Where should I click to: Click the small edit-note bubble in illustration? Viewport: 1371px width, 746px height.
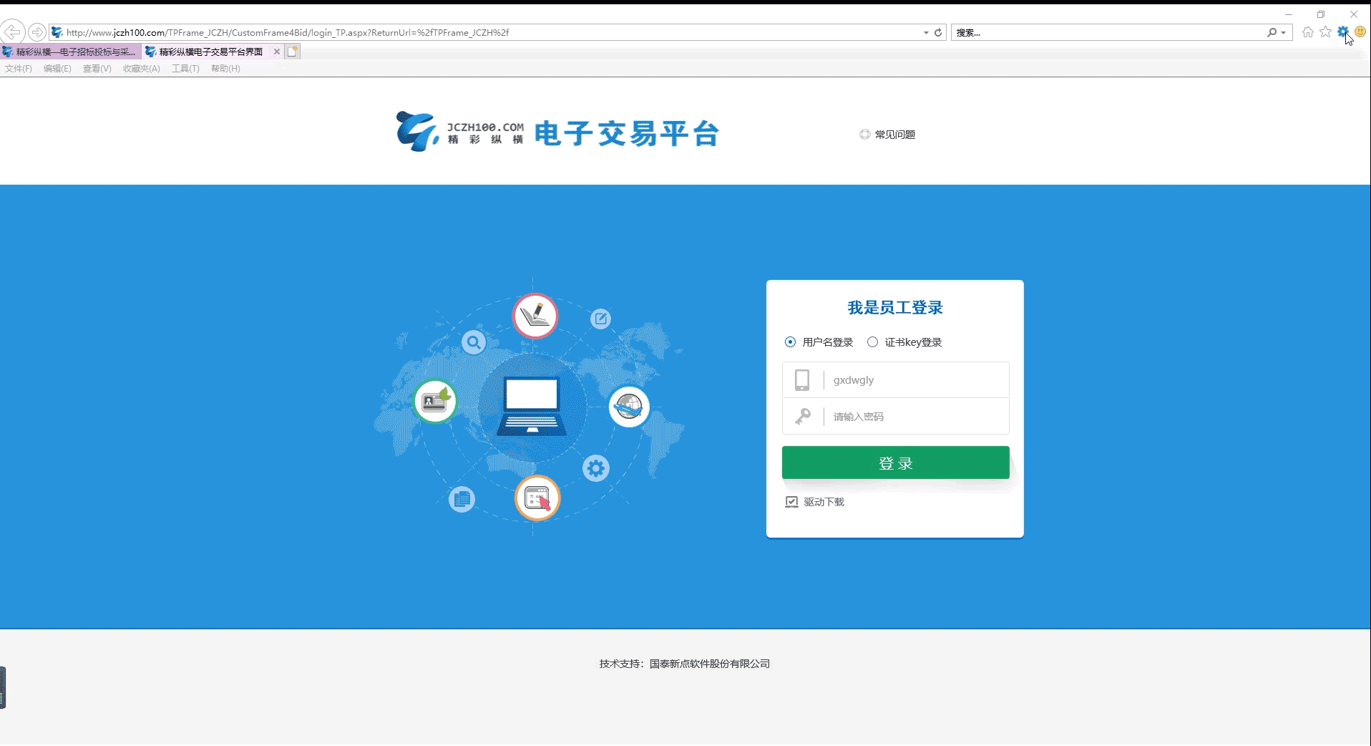point(600,319)
